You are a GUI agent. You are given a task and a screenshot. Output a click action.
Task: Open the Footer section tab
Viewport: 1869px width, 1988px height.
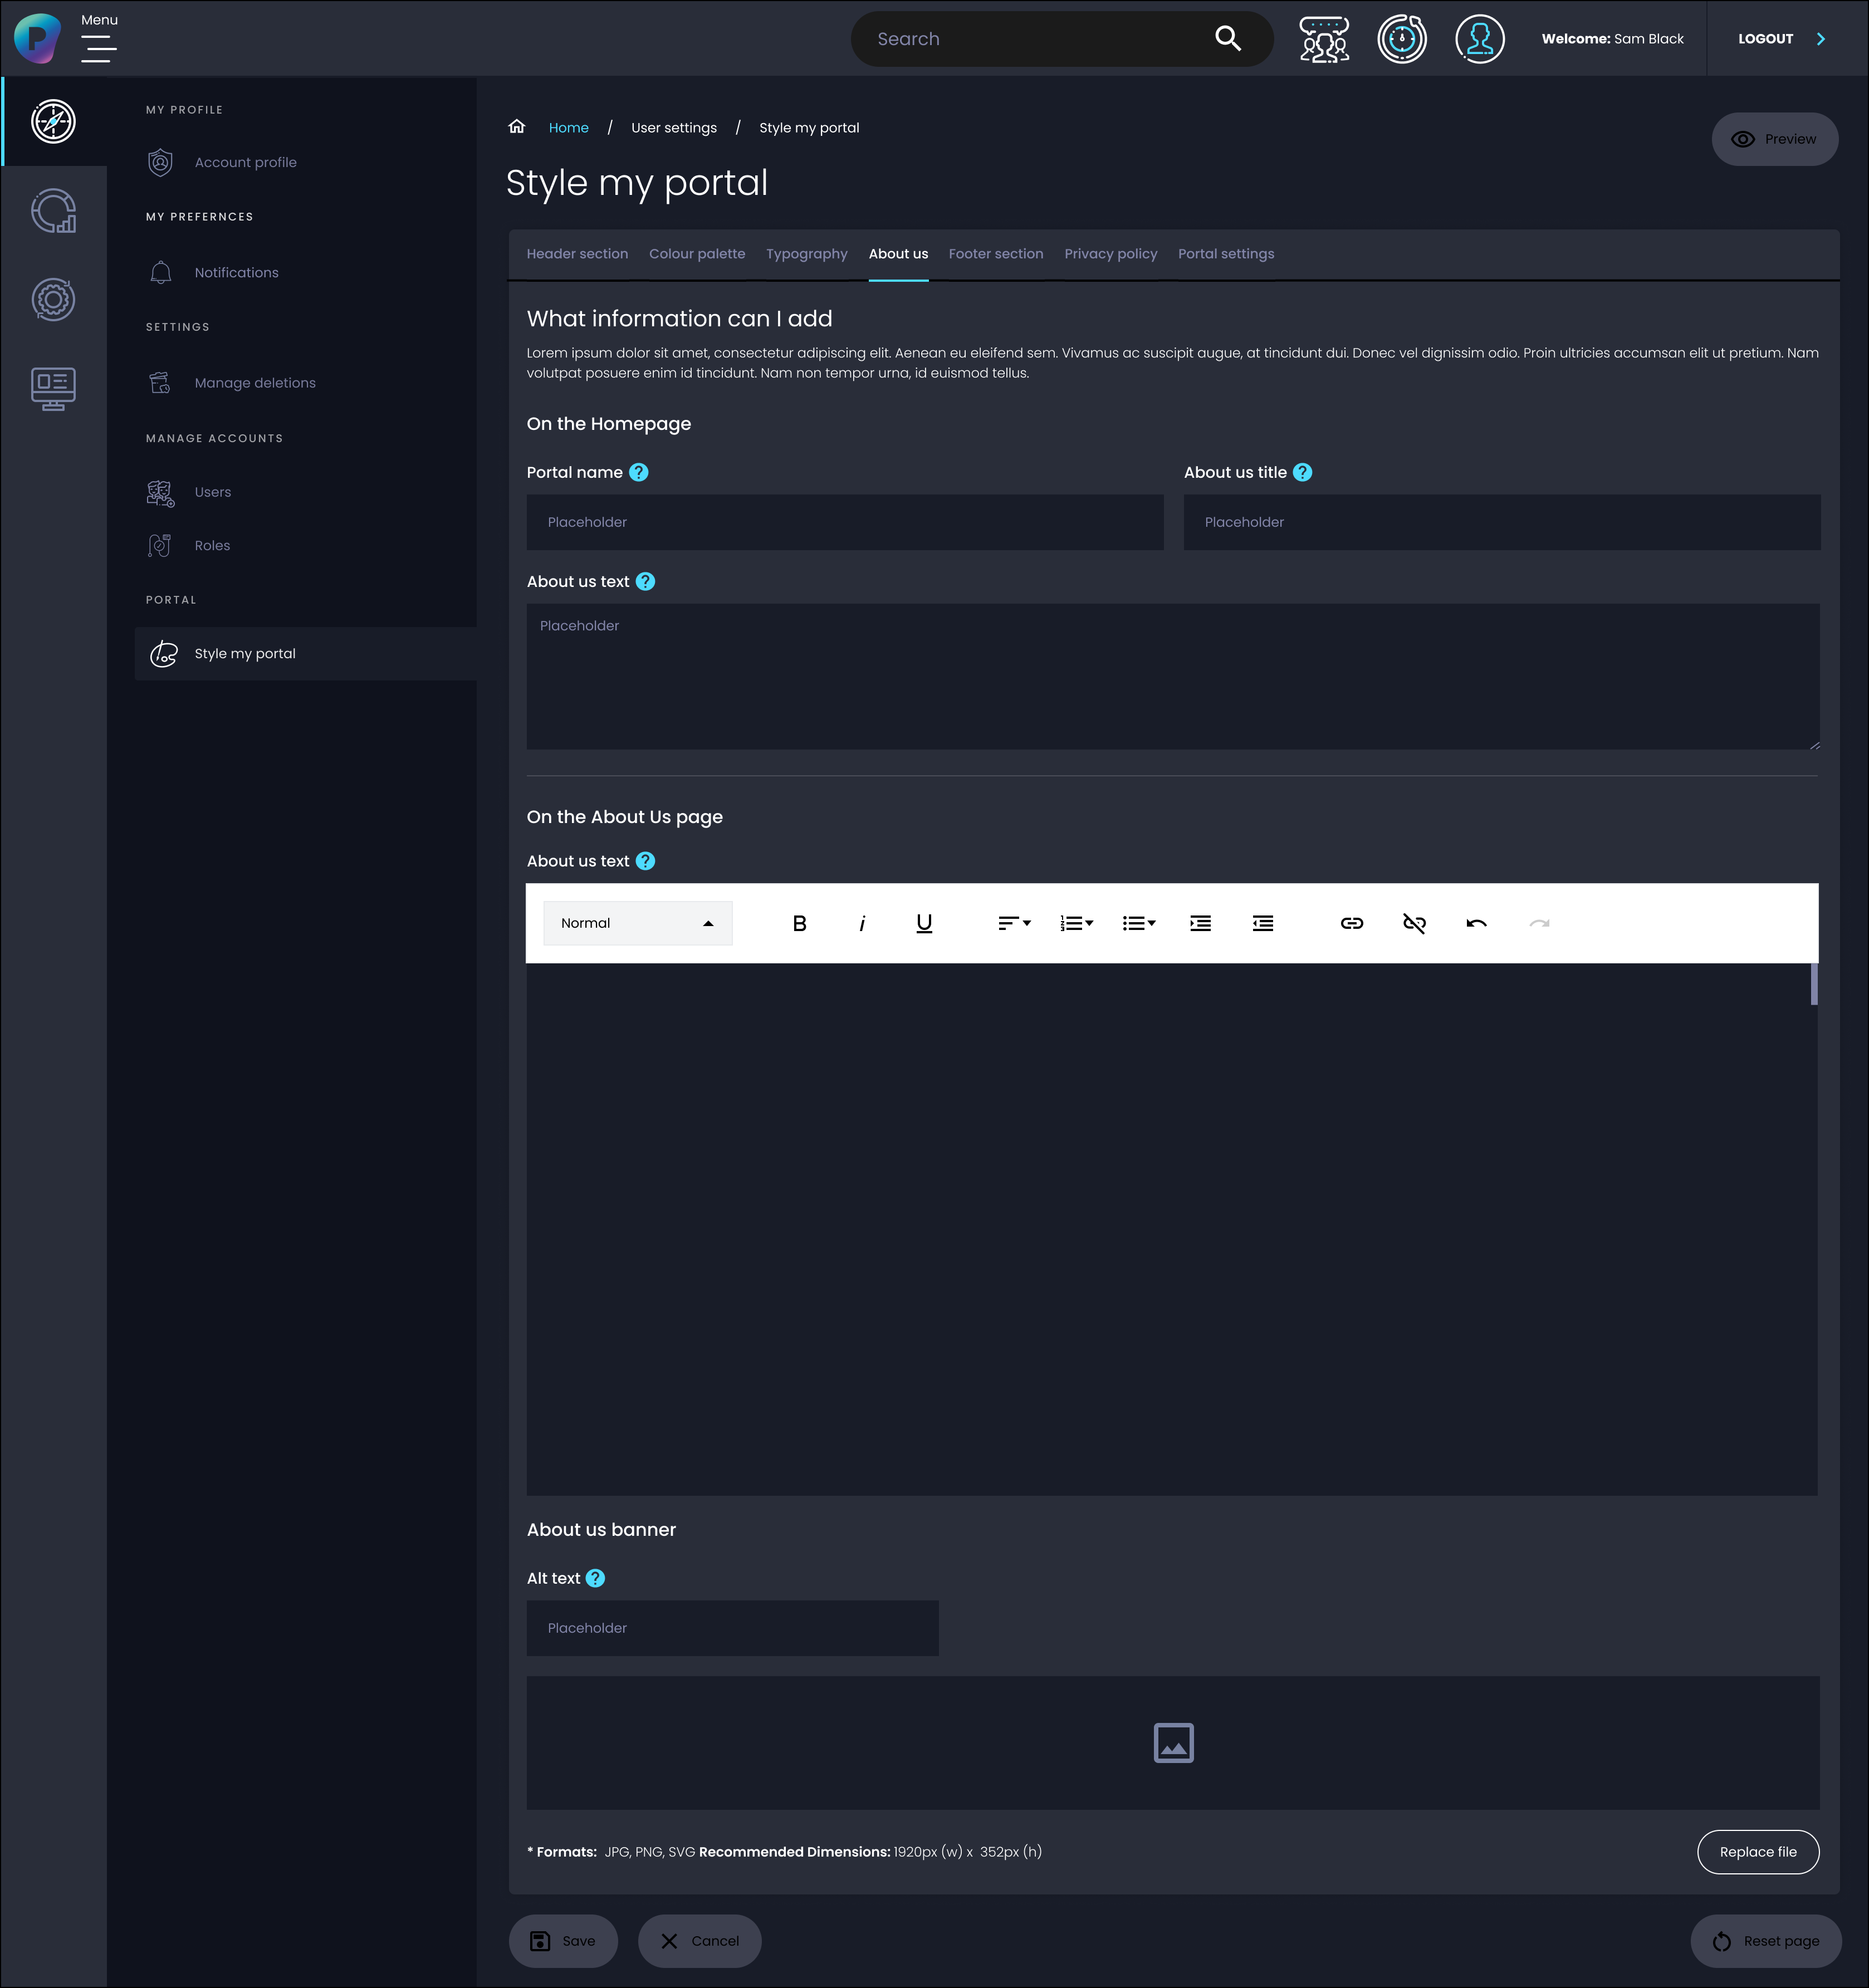click(x=995, y=254)
